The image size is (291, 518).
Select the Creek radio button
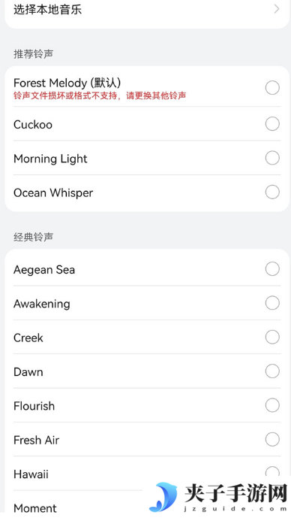(272, 337)
